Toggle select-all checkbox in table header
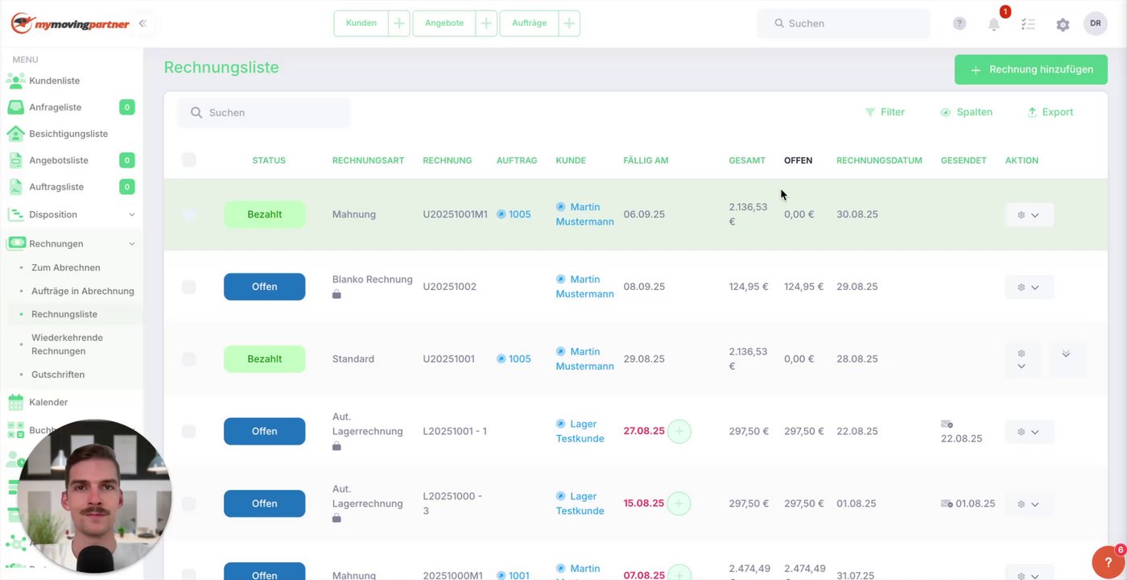Image resolution: width=1127 pixels, height=580 pixels. tap(189, 159)
